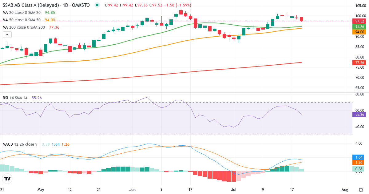Click the 77.36 SMA 200 legend value
This screenshot has height=194, width=369.
54,27
